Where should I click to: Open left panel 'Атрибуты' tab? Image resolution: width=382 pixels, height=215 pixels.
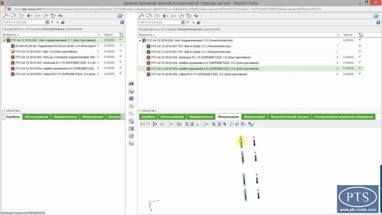13,117
